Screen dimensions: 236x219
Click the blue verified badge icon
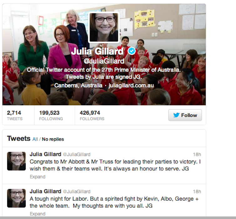[132, 51]
